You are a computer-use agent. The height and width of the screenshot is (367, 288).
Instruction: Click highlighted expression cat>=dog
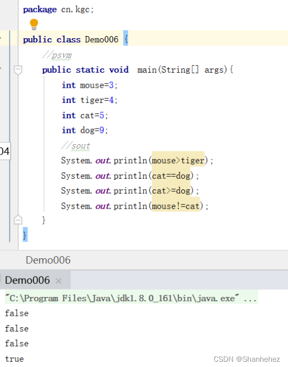171,191
